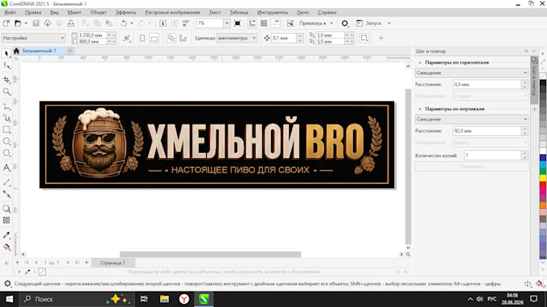Select the Crop tool

coord(6,80)
